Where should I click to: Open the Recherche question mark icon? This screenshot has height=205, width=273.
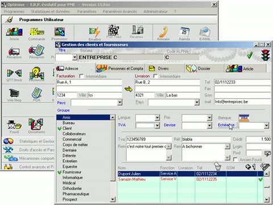click(36, 74)
